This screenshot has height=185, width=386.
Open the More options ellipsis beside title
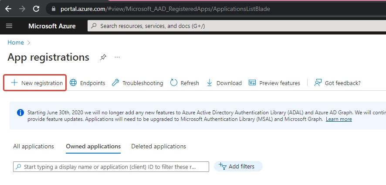117,58
